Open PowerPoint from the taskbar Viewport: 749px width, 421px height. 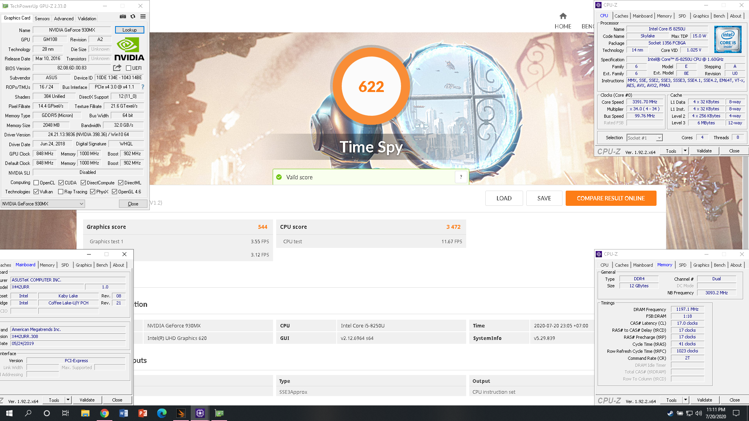pyautogui.click(x=142, y=413)
